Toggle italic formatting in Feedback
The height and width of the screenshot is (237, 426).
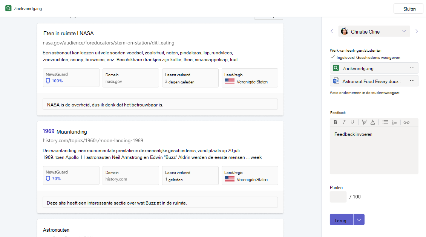[x=344, y=122]
